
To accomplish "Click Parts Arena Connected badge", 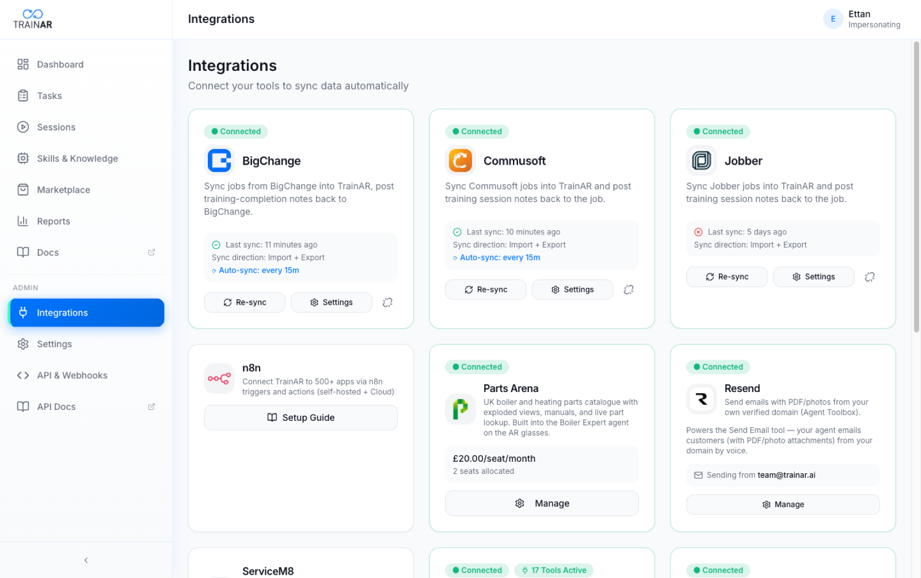I will pyautogui.click(x=477, y=367).
